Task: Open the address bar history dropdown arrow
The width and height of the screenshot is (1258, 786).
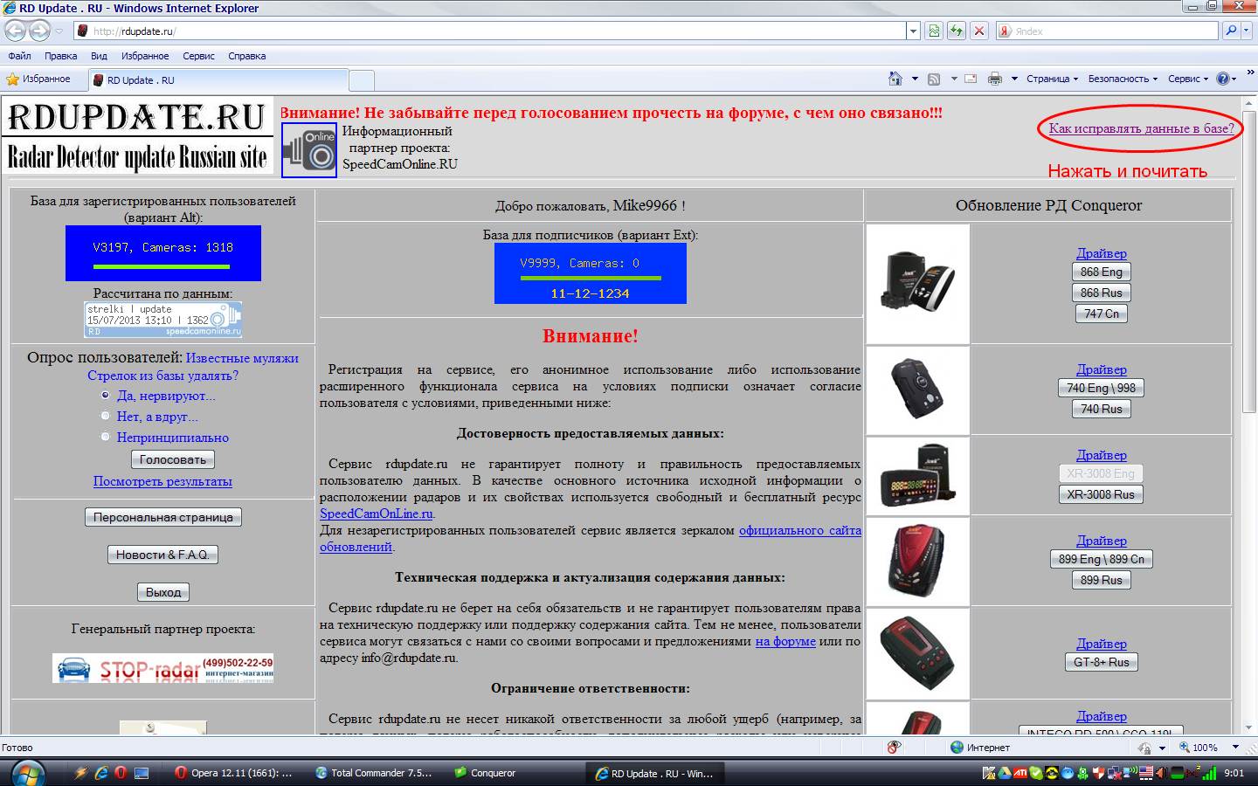Action: tap(913, 31)
